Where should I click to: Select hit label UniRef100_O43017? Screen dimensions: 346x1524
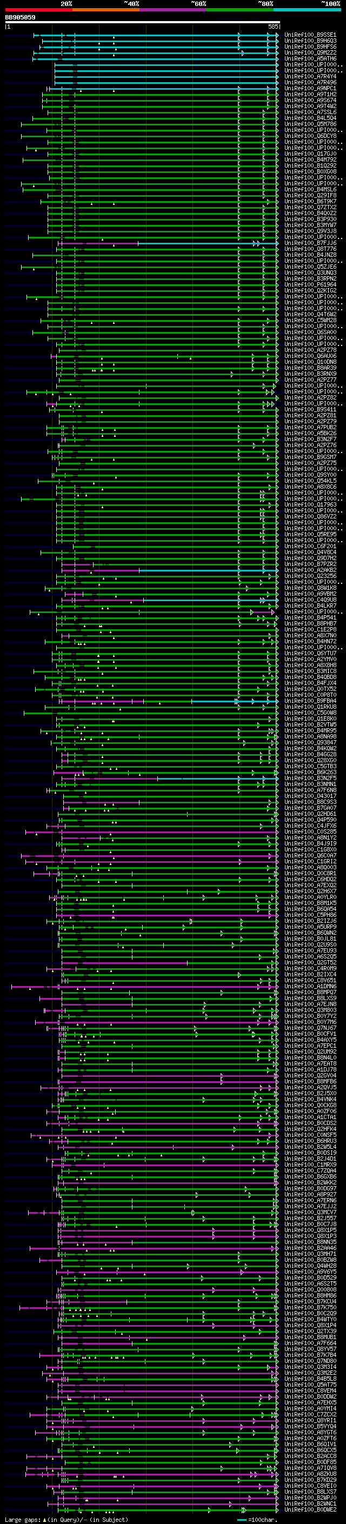pyautogui.click(x=310, y=796)
